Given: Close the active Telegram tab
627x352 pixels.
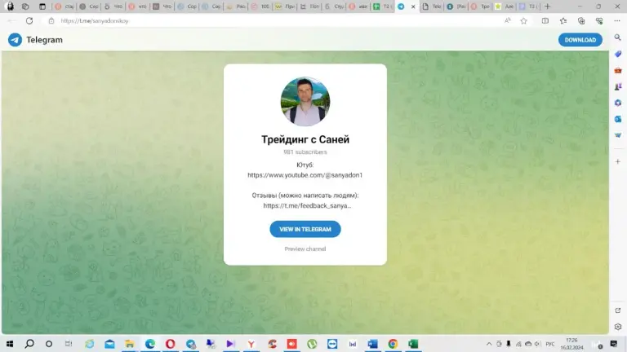Looking at the screenshot, I should 413,7.
